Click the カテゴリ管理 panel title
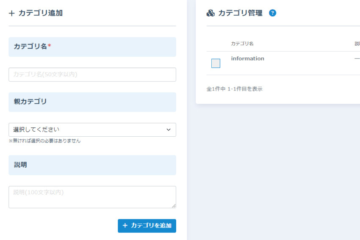Screen dimensions: 360x240 tap(240, 13)
